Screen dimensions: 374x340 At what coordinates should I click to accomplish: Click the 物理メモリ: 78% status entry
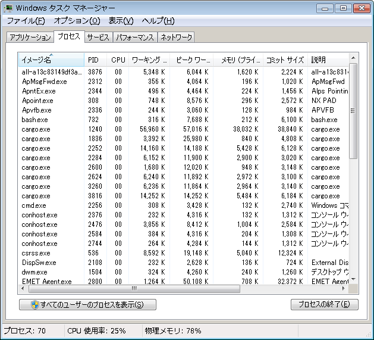pyautogui.click(x=173, y=331)
